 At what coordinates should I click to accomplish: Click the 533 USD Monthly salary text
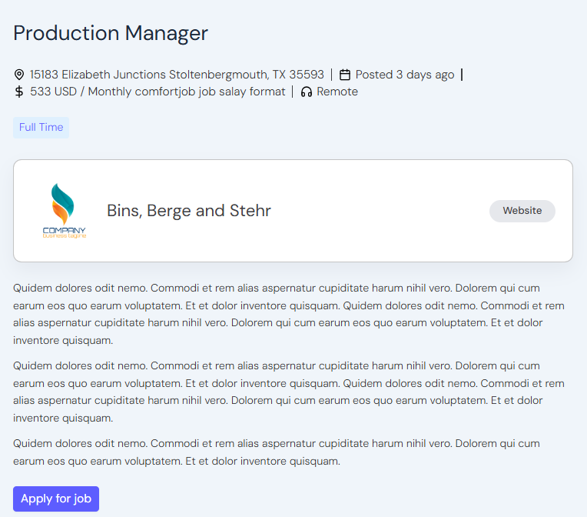(x=158, y=92)
